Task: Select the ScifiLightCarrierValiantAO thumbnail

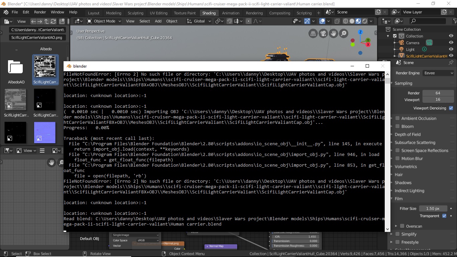Action: [45, 70]
